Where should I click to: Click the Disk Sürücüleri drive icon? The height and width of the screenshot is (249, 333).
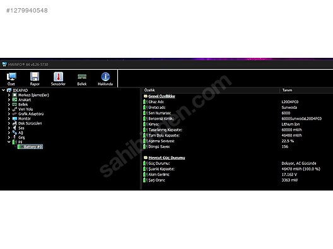tap(15, 123)
